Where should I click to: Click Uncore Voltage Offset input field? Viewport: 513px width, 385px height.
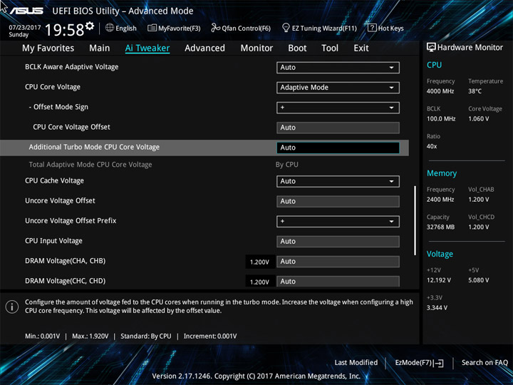[x=338, y=201]
